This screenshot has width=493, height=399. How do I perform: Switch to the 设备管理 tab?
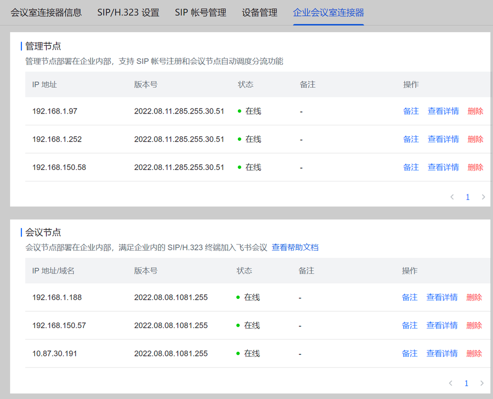260,12
